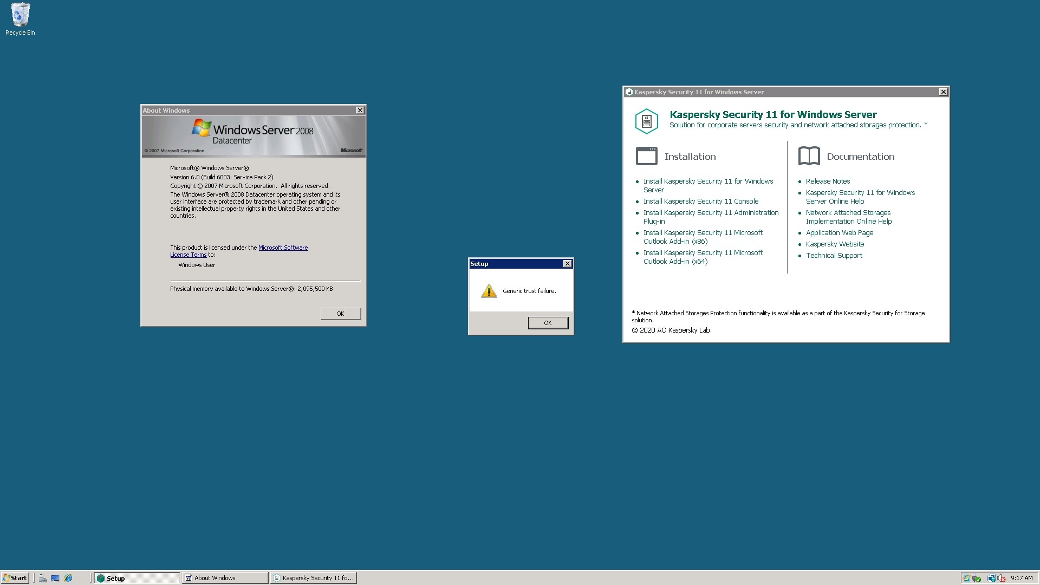The width and height of the screenshot is (1040, 585).
Task: Close the About Windows dialog
Action: 360,110
